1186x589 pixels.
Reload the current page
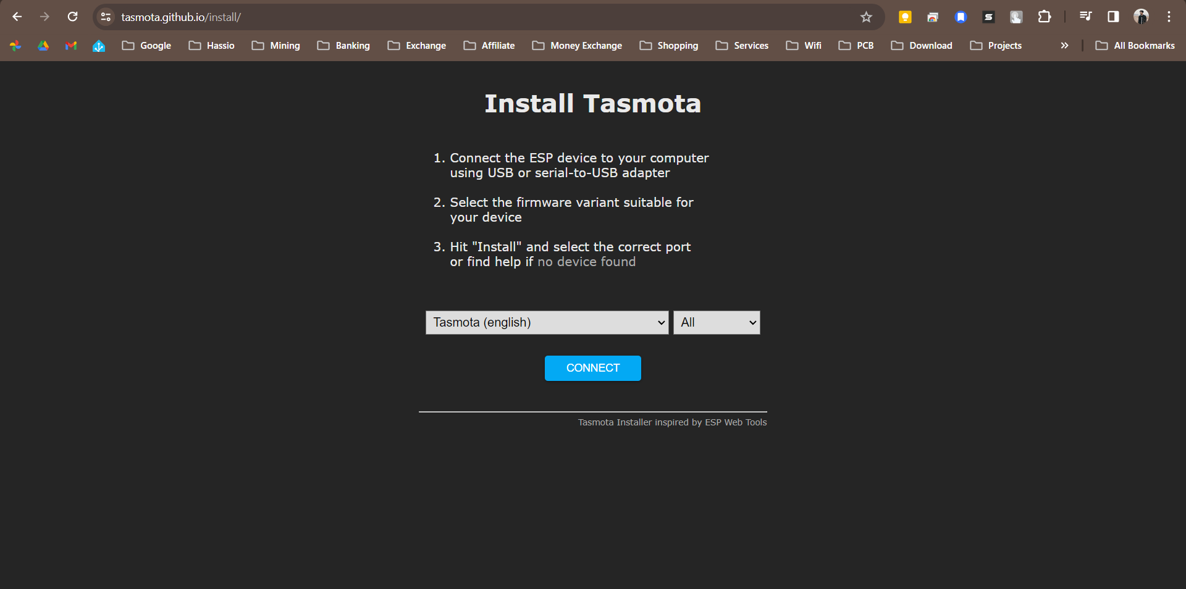pyautogui.click(x=72, y=17)
